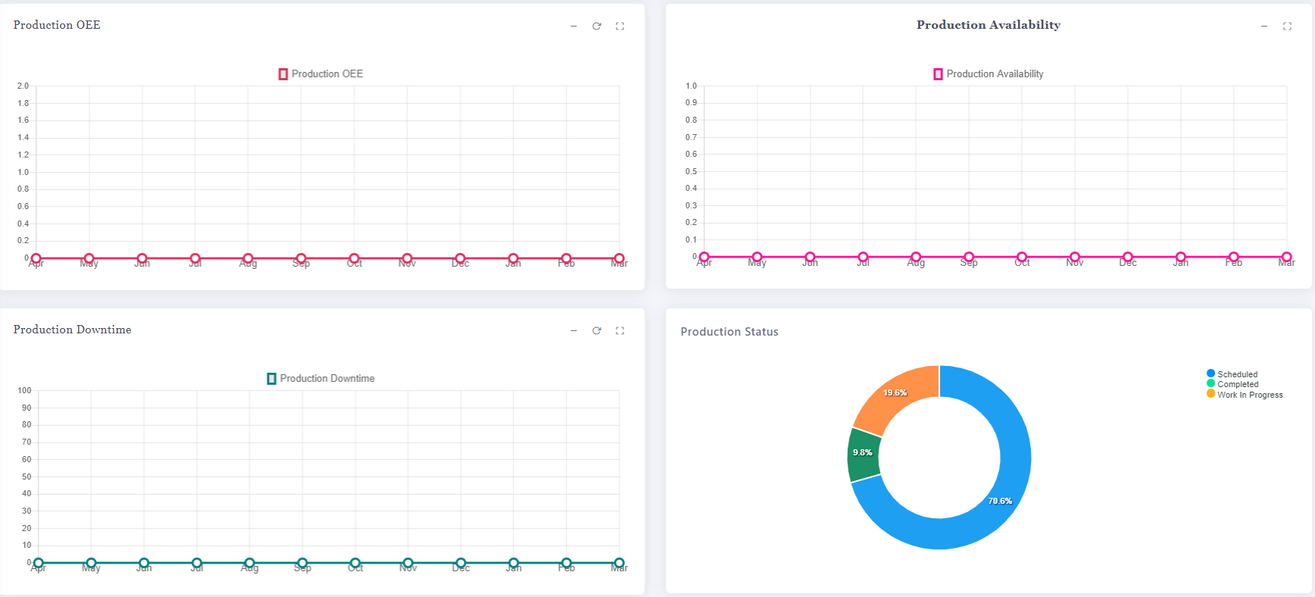Toggle the Production Downtime legend series
The image size is (1315, 597).
coord(321,379)
